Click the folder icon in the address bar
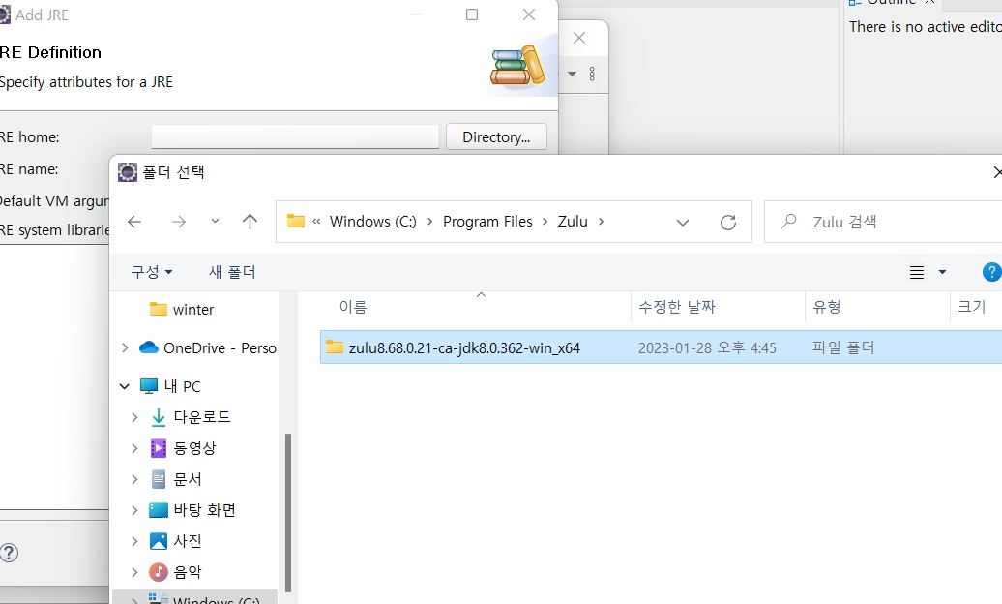1002x604 pixels. click(x=296, y=222)
